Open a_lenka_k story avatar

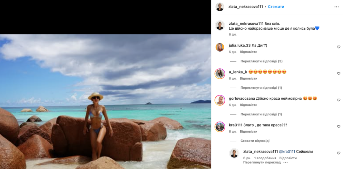[220, 74]
